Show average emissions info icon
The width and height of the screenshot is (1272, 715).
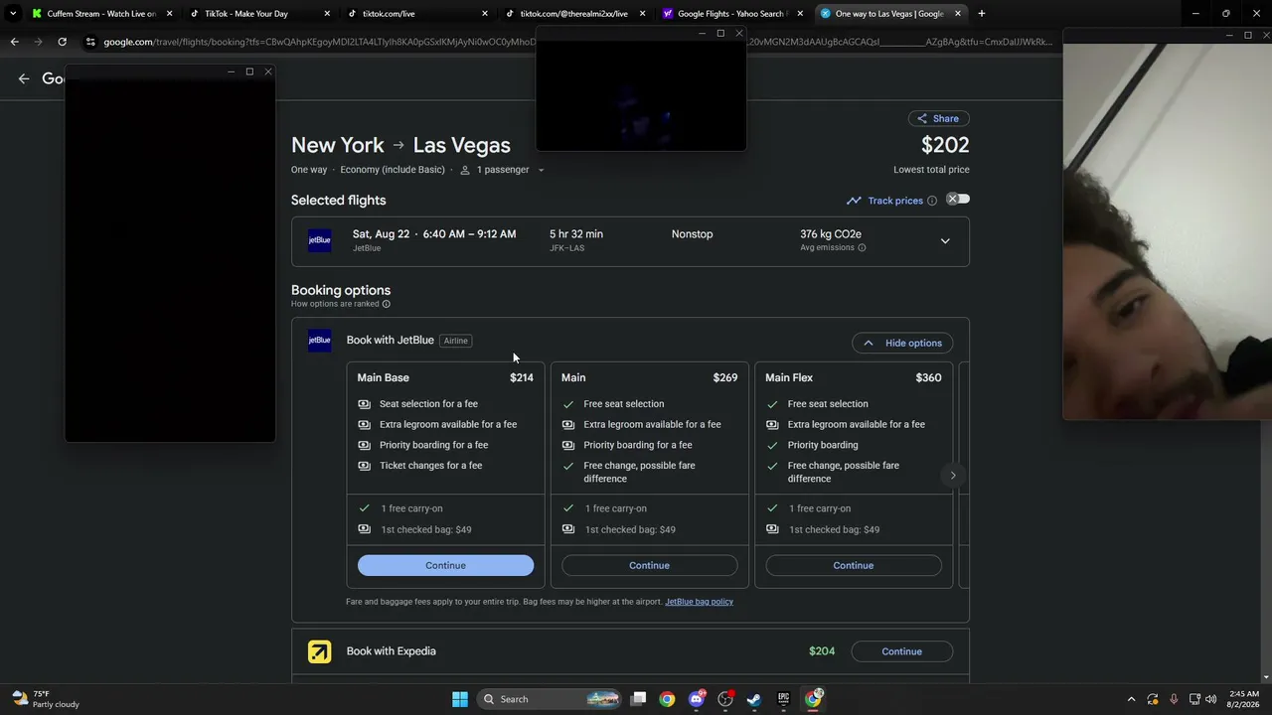click(862, 247)
